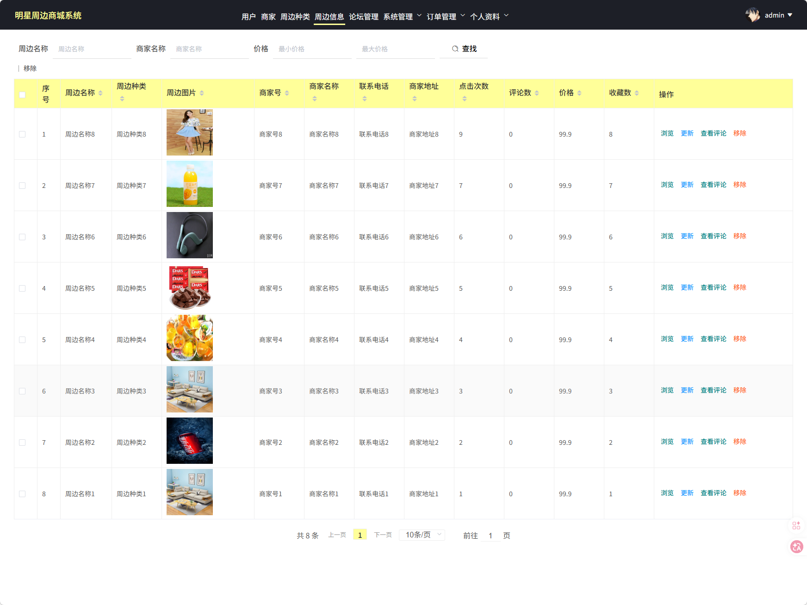
Task: Click the pink translate floating icon
Action: [797, 547]
